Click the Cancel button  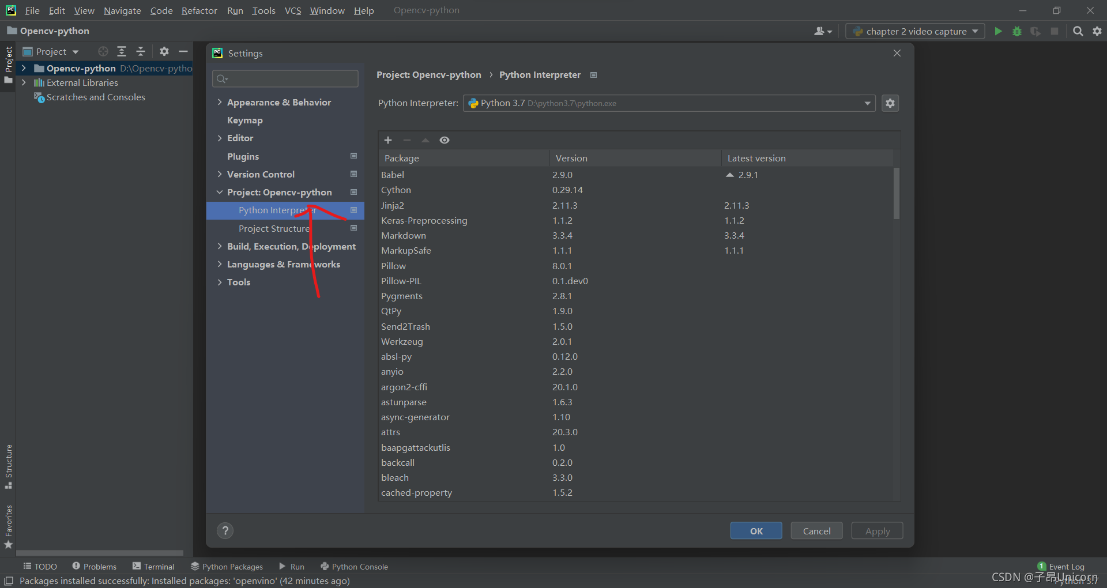(x=817, y=531)
